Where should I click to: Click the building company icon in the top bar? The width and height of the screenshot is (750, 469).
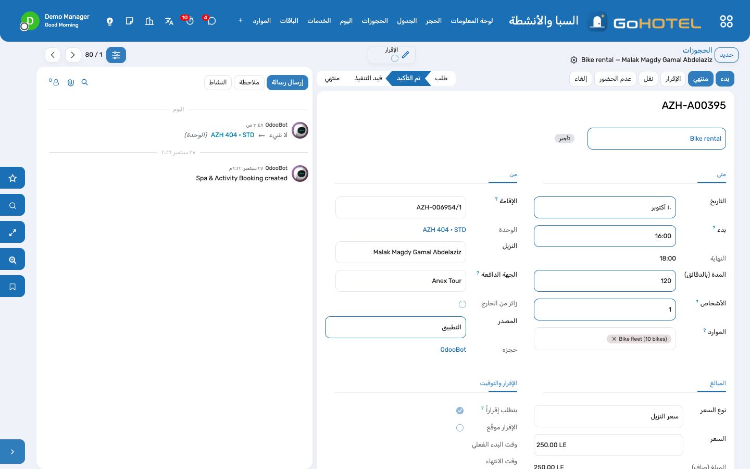coord(149,21)
